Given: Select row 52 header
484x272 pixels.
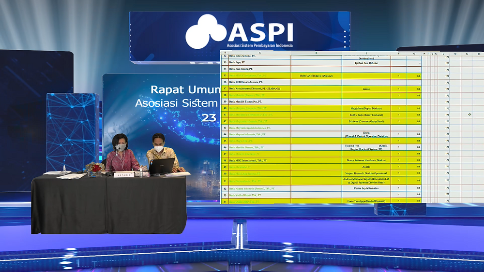Looking at the screenshot, I should pos(225,188).
